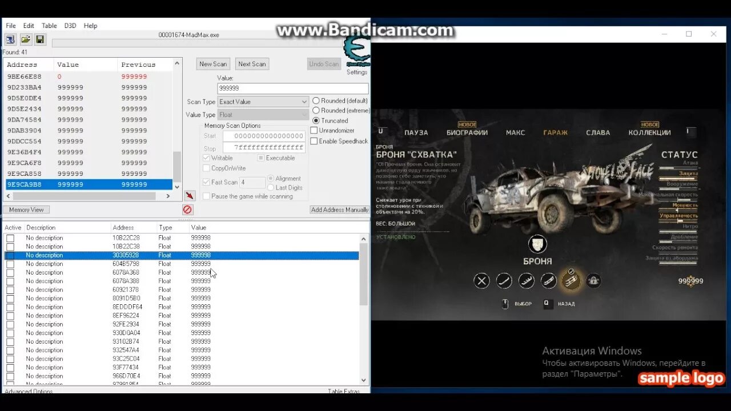Open the D3D menu
731x411 pixels.
70,26
